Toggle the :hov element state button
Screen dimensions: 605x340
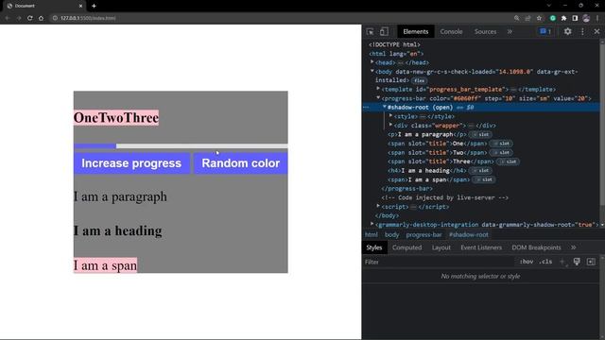tap(527, 262)
